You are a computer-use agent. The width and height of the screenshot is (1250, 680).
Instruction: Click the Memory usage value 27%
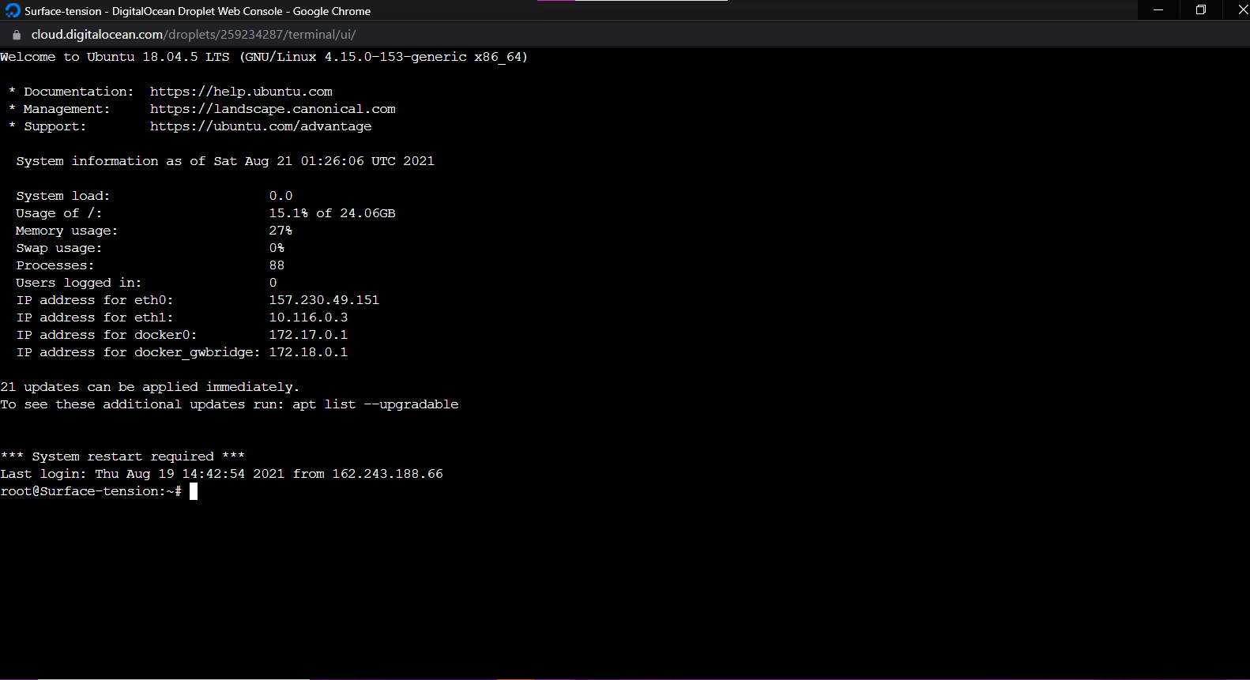click(x=280, y=231)
